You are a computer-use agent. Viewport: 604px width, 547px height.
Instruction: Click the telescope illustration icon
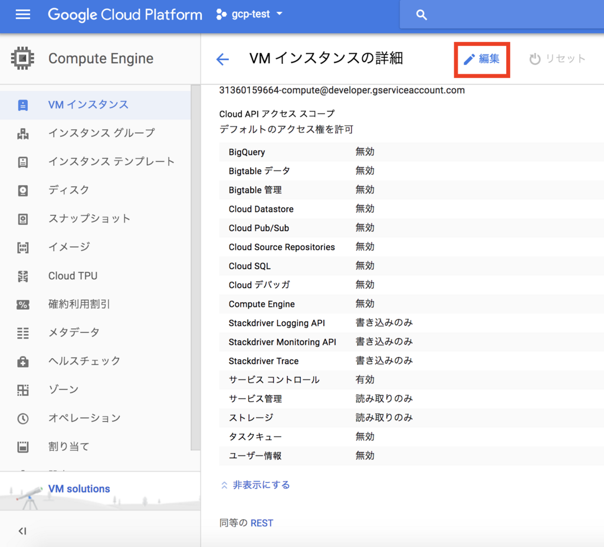(x=29, y=497)
